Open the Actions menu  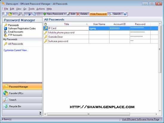(41, 9)
